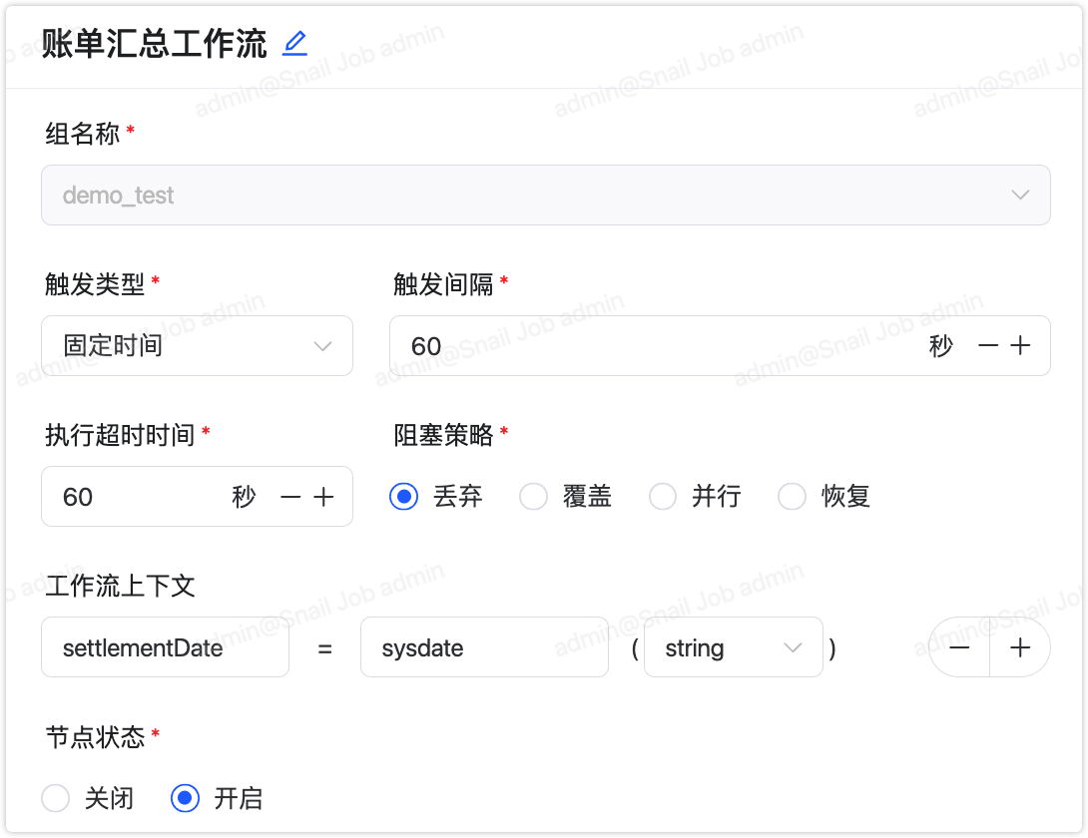Screen dimensions: 1088x838
Task: Set node status to 关闭
Action: 56,798
